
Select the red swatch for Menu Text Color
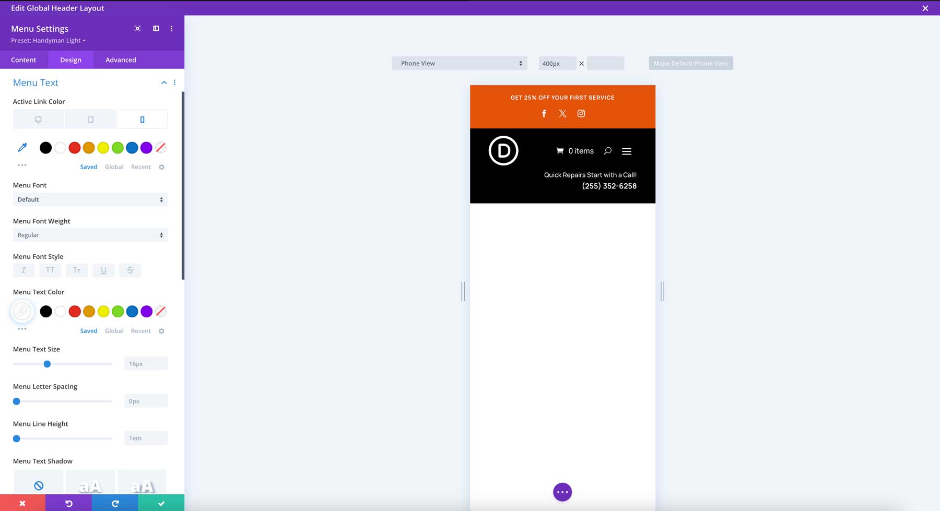point(75,311)
